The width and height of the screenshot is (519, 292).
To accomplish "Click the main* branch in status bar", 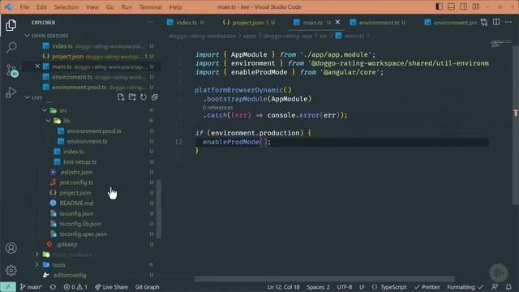I will click(31, 287).
